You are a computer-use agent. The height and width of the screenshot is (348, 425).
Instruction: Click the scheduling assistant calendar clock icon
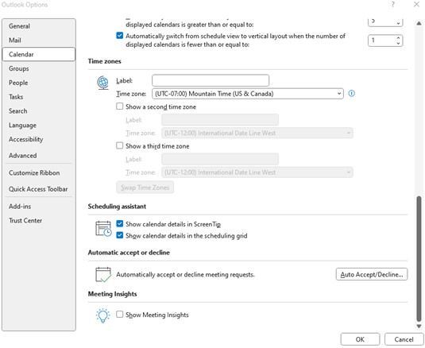click(103, 229)
